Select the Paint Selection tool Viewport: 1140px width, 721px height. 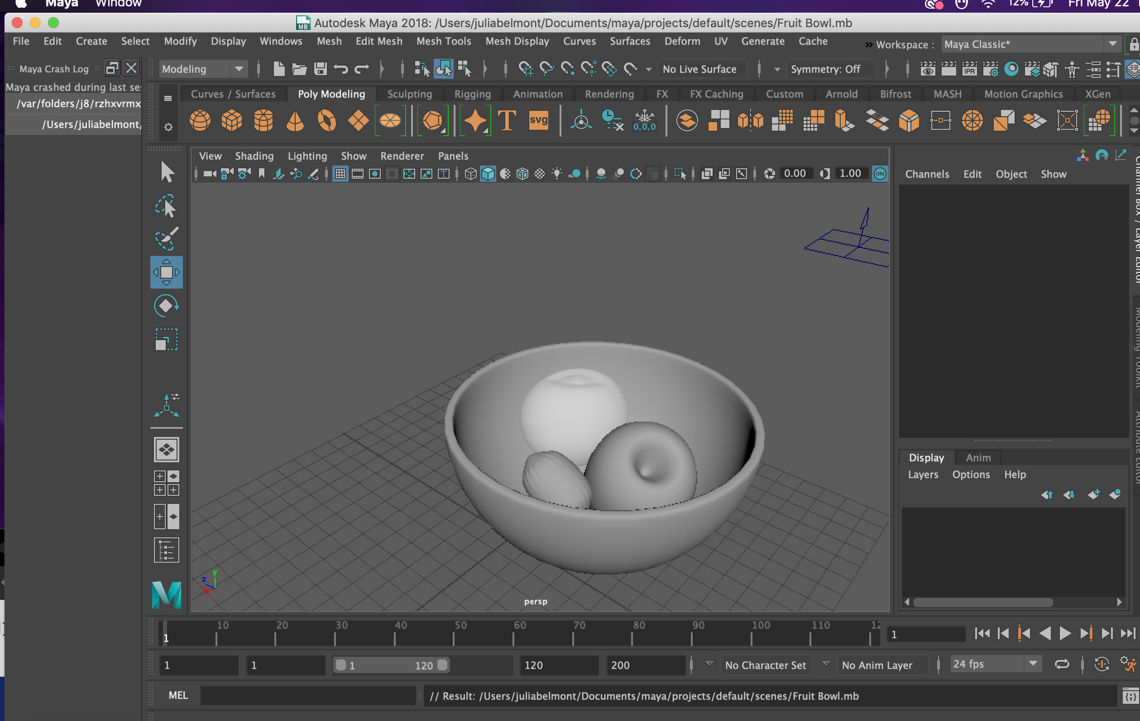tap(166, 239)
